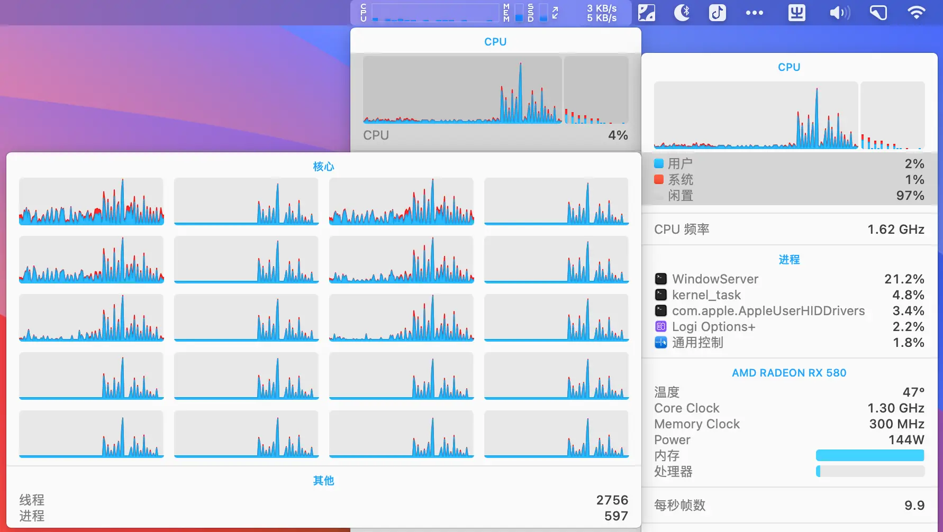Open the network speed indicator showing 3 KB/s
Image resolution: width=943 pixels, height=532 pixels.
tap(601, 13)
